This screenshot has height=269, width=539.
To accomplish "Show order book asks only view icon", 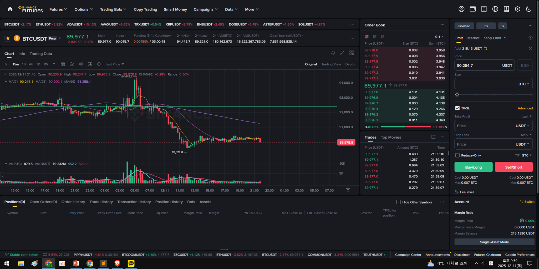I will point(383,37).
